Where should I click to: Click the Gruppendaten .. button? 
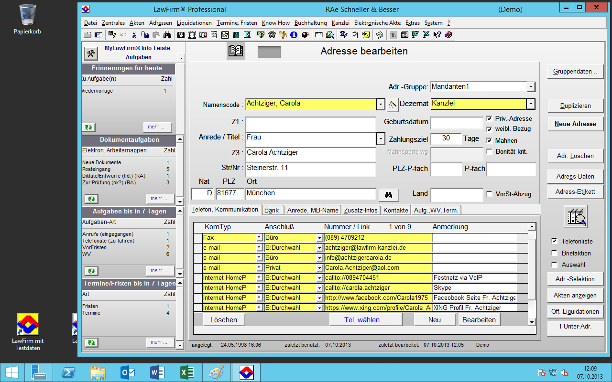(x=575, y=72)
